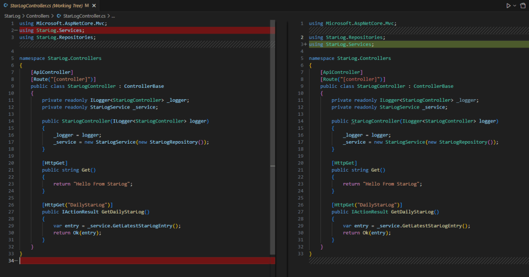Click the Open File icon at top right
Viewport: 529px width, 277px height.
(x=522, y=5)
